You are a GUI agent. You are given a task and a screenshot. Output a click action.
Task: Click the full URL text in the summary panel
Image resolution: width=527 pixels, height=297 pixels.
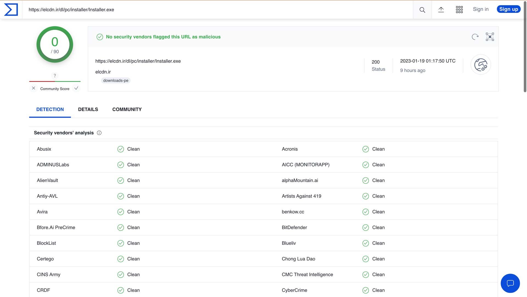coord(138,61)
